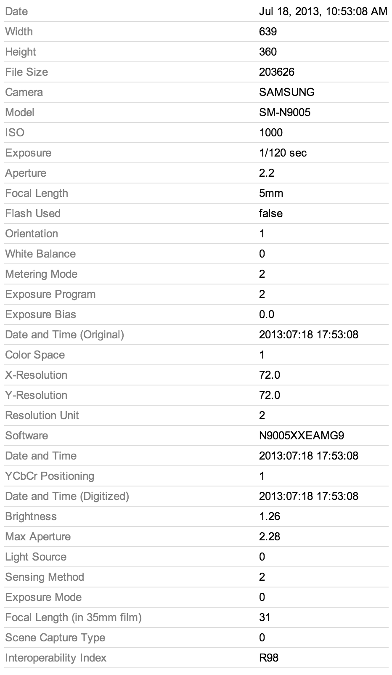This screenshot has height=675, width=392.
Task: Select the Software value N9005XXEAMG9
Action: 302,436
